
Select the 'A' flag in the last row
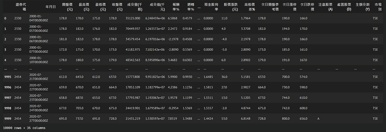319,119
